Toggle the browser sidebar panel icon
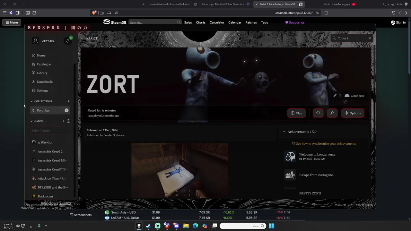The image size is (411, 231). pyautogui.click(x=17, y=13)
